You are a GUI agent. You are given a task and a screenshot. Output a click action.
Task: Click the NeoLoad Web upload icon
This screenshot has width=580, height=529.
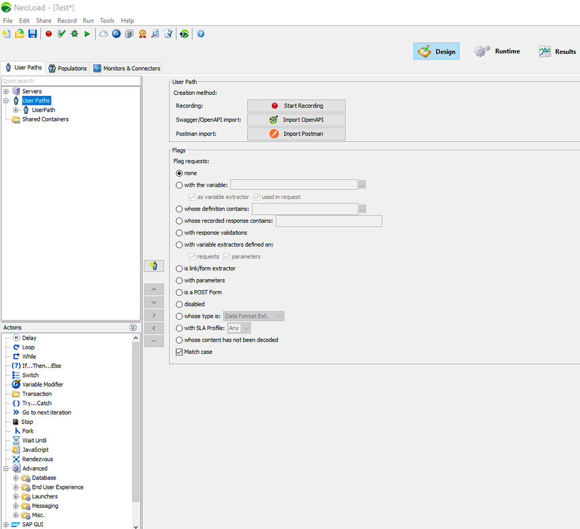coord(184,34)
